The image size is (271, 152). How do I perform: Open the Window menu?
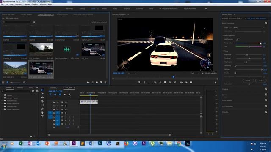coord(43,5)
